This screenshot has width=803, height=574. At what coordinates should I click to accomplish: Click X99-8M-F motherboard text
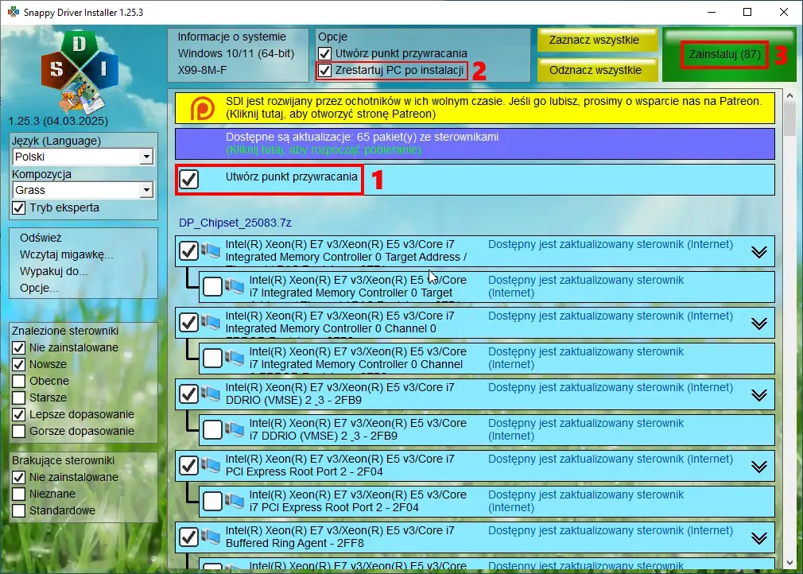click(202, 70)
